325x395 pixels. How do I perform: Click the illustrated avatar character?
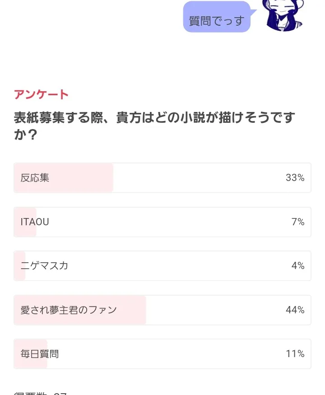pyautogui.click(x=283, y=15)
